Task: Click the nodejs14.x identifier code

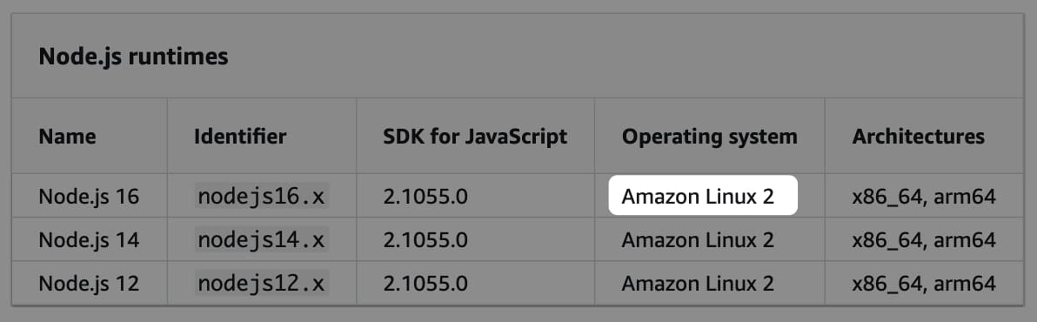Action: (x=261, y=240)
